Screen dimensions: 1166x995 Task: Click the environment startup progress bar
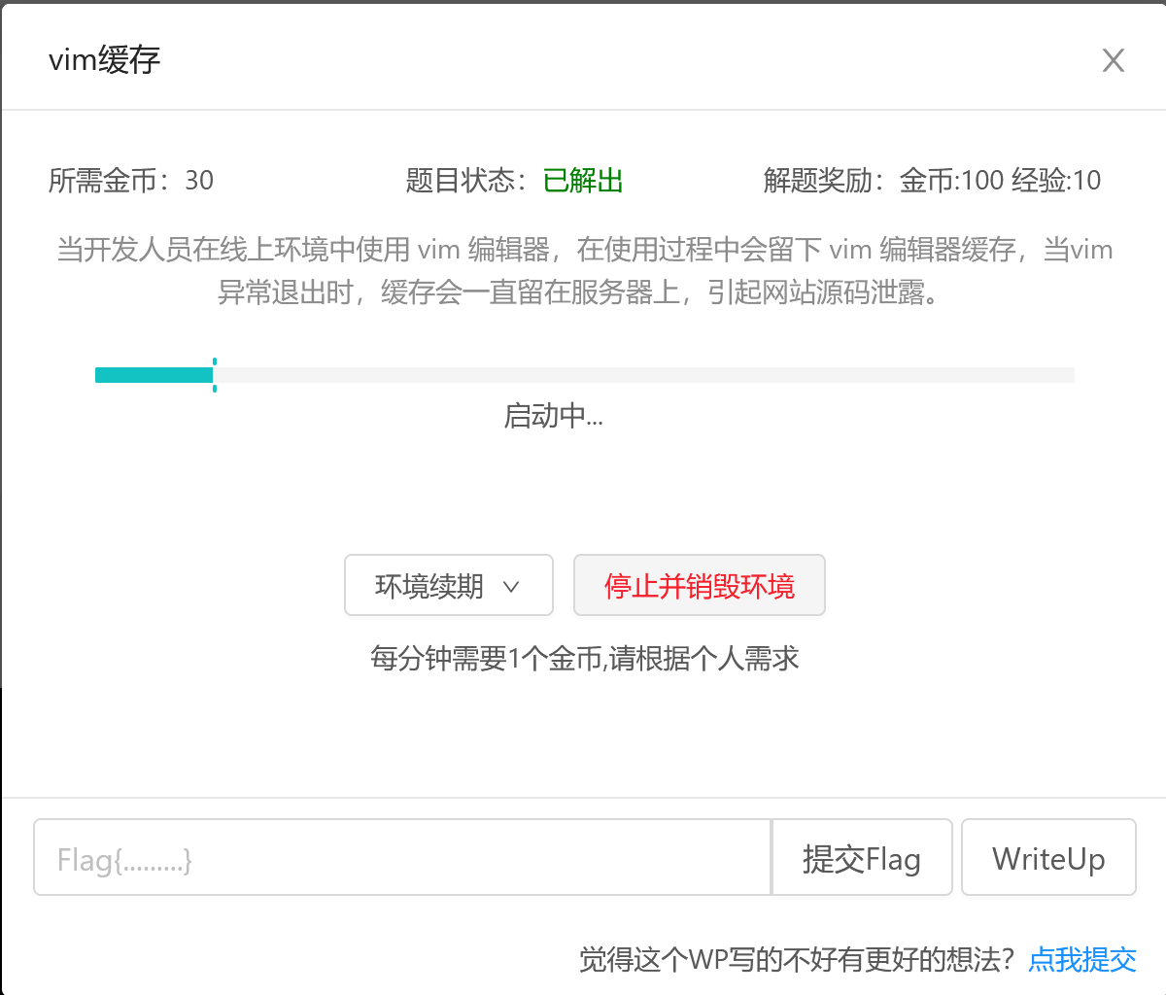583,374
